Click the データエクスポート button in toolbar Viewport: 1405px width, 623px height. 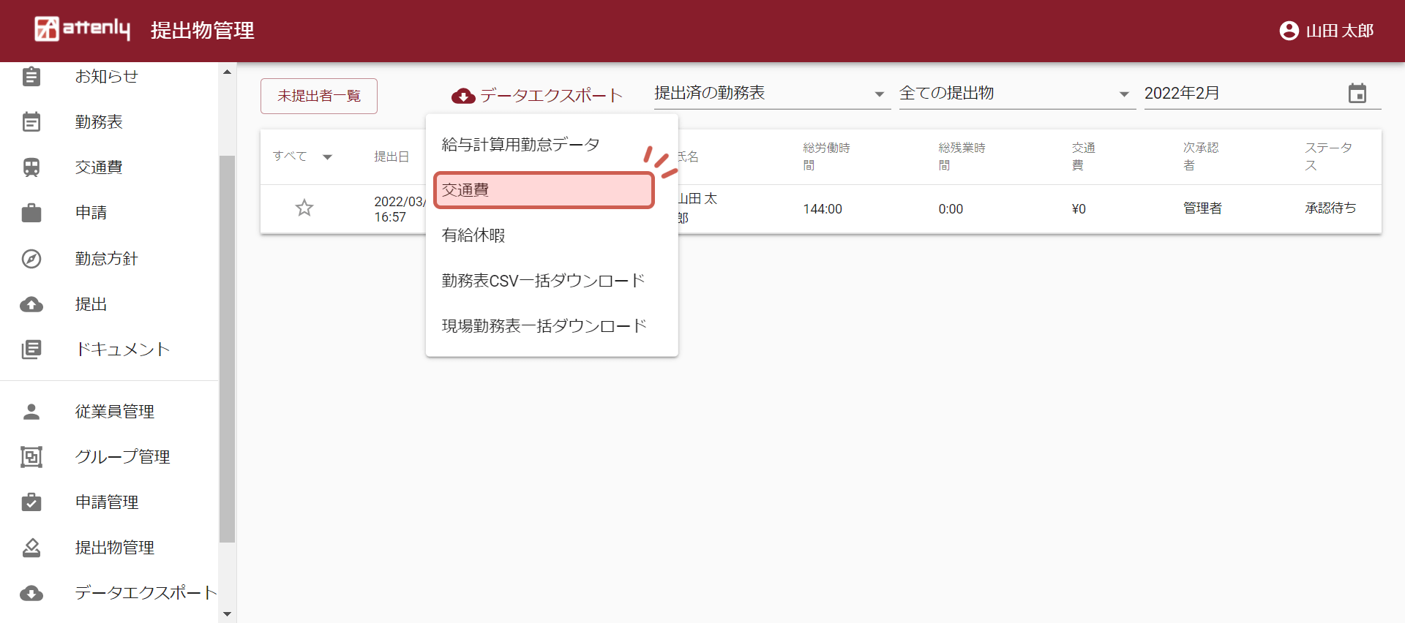click(x=537, y=96)
